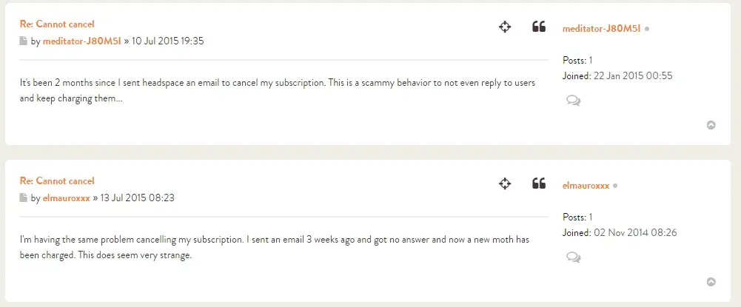Click the status dot next to meditator-J80M5I
This screenshot has height=307, width=741.
pos(647,29)
